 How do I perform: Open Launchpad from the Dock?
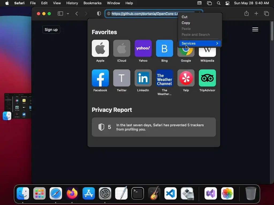[x=39, y=193]
